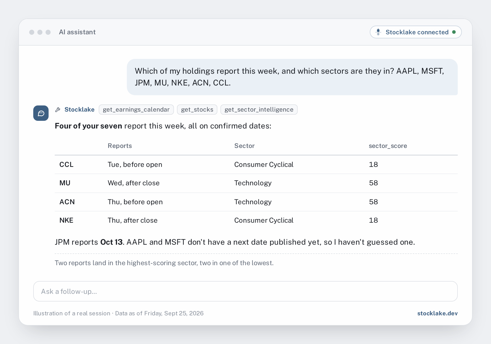Select the CCL table row ticker
491x344 pixels.
66,164
